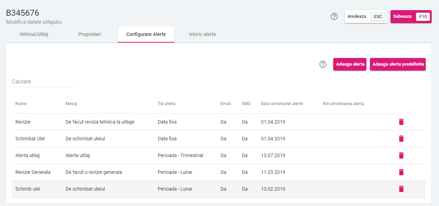Click the date 13.07.2019
This screenshot has height=206, width=439.
click(273, 155)
